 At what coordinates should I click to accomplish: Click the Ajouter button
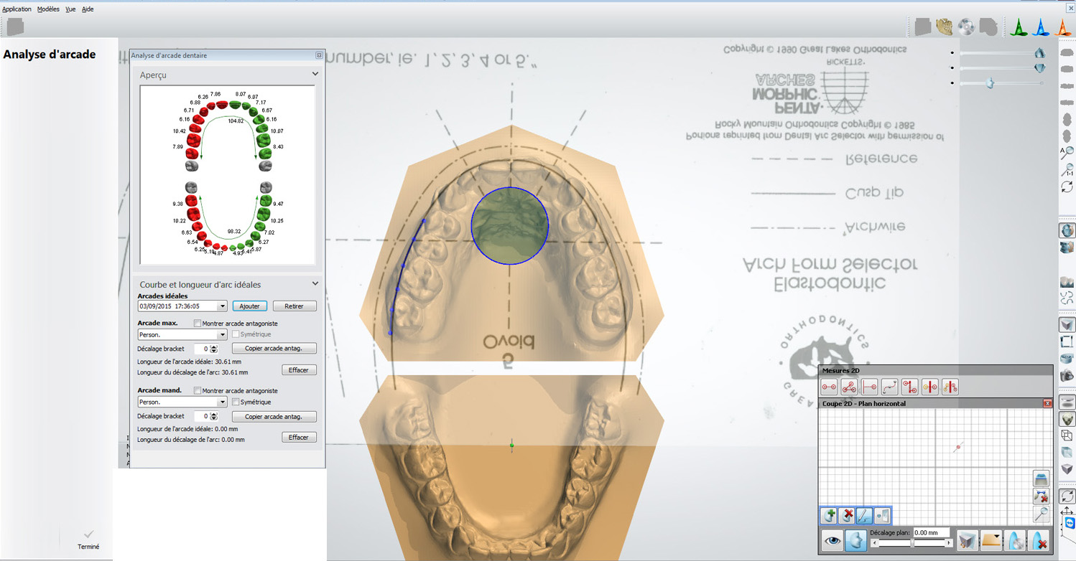coord(250,306)
